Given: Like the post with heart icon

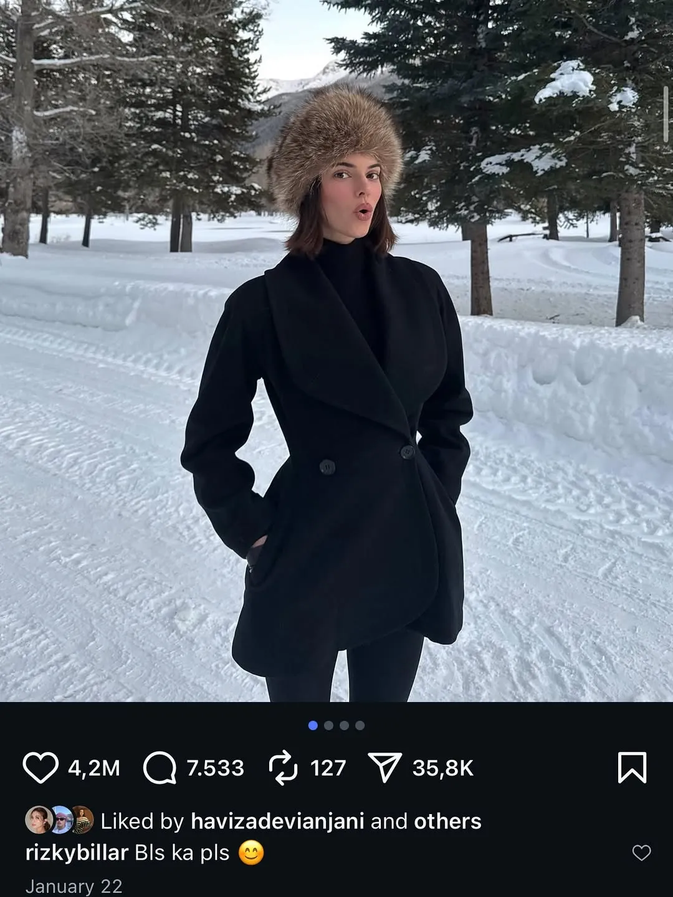Looking at the screenshot, I should (41, 767).
